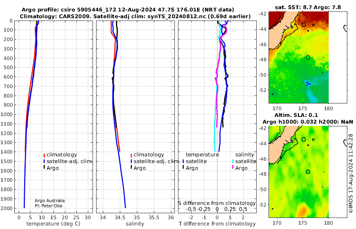Screen dimensions: 356x229
Task: Click blue satellite temperature difference legend marker
Action: (183, 161)
